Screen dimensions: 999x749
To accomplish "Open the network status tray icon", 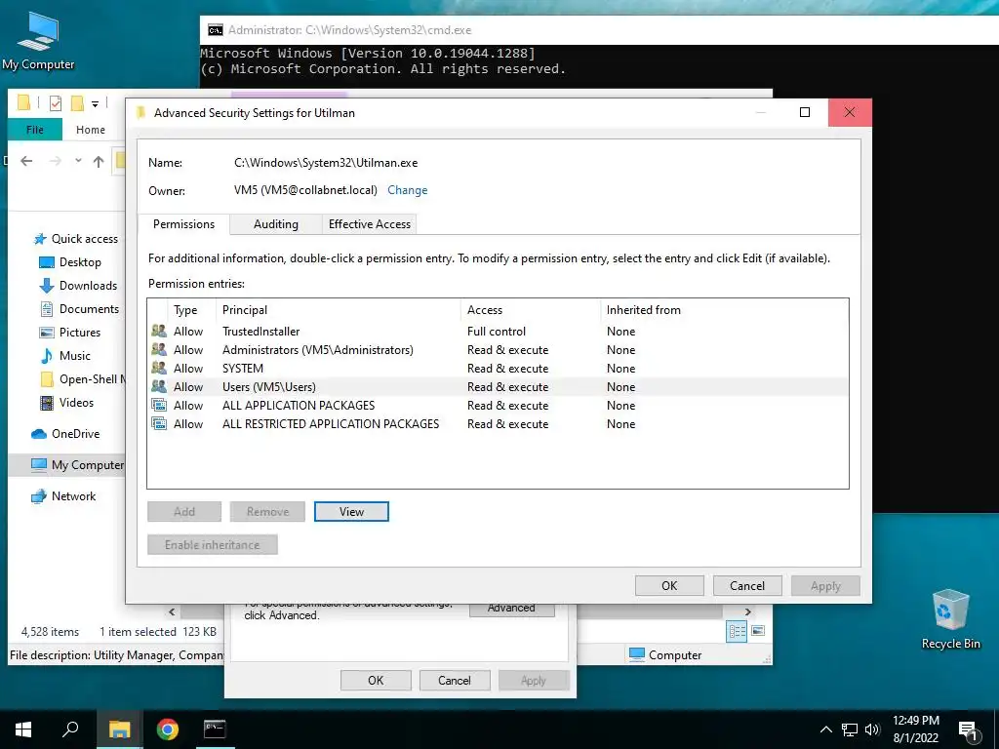I will point(850,729).
